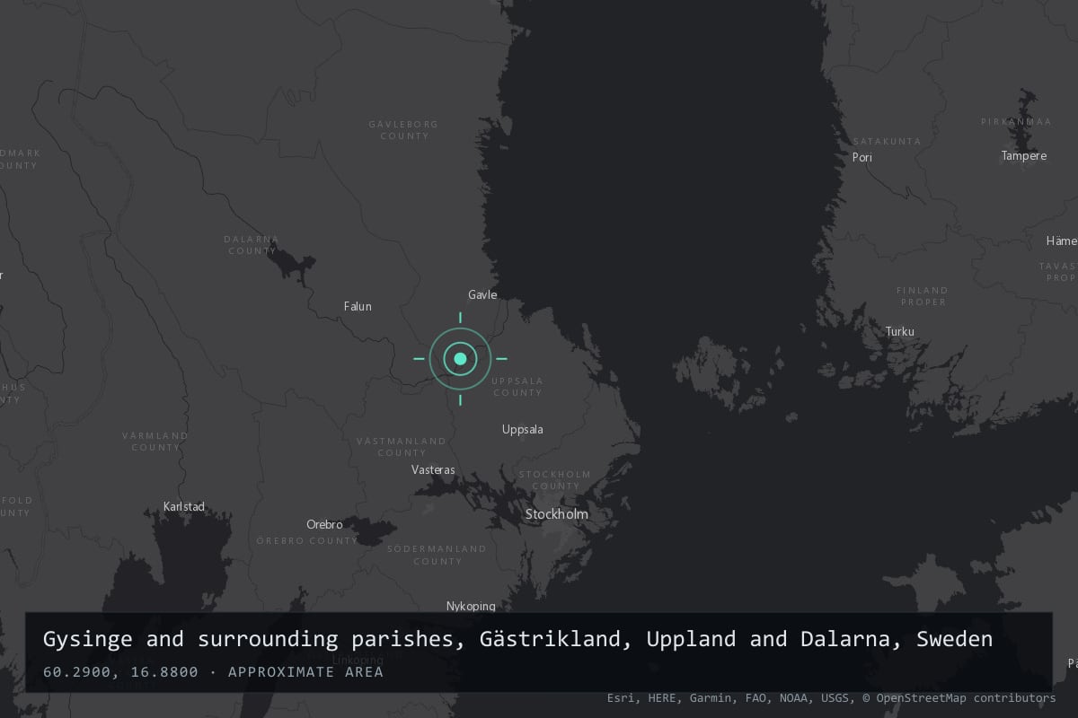Viewport: 1078px width, 718px height.
Task: Click the Falun city label
Action: (358, 306)
